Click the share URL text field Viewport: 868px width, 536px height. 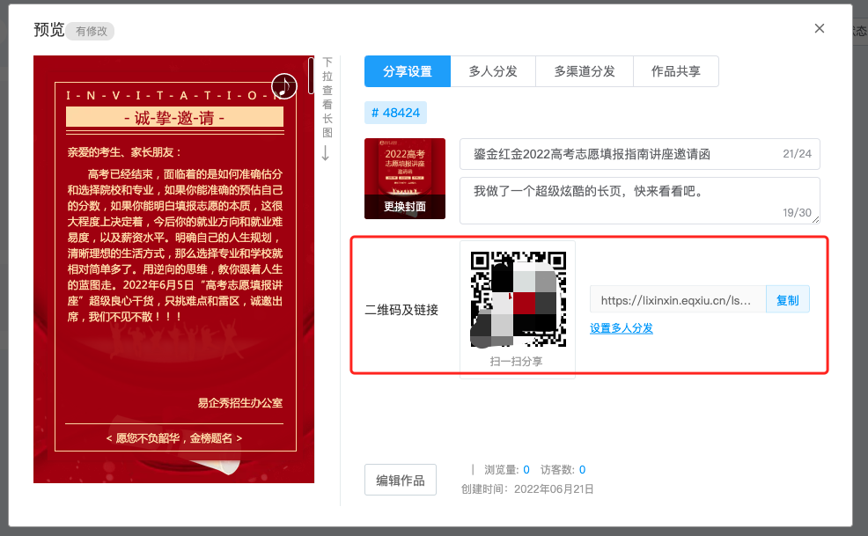pos(677,300)
